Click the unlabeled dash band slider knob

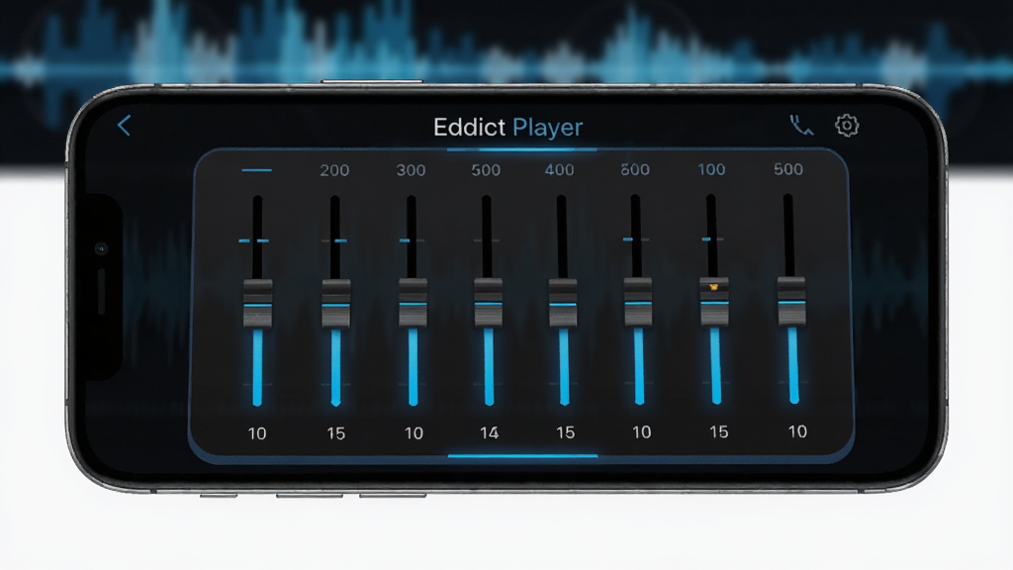pos(258,304)
